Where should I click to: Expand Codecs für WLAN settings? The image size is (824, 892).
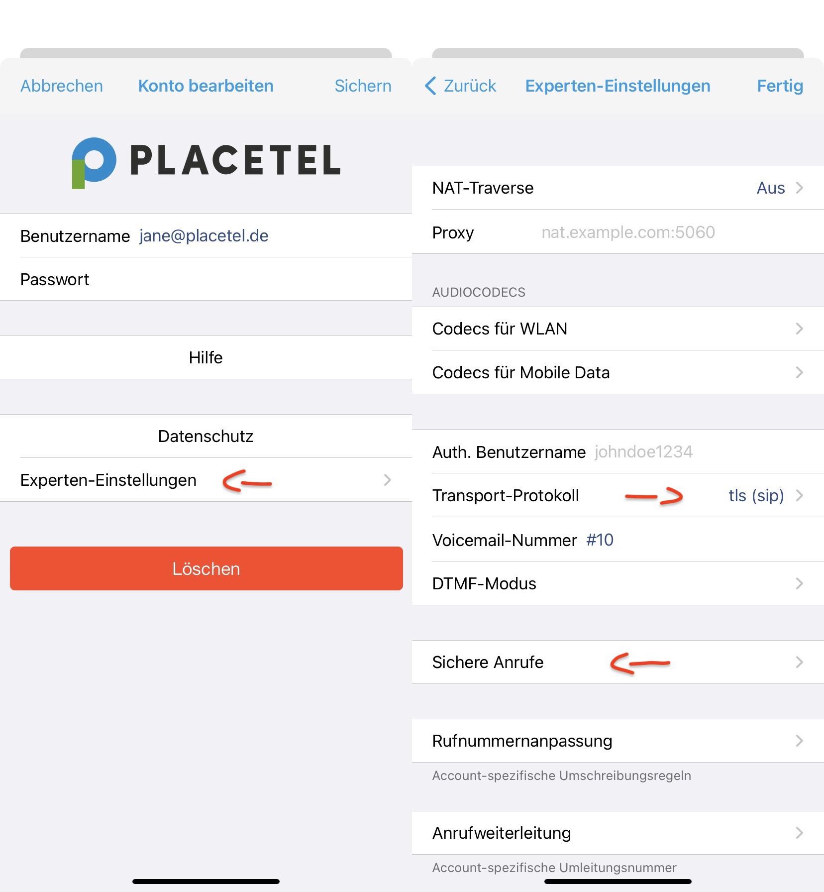click(x=618, y=329)
